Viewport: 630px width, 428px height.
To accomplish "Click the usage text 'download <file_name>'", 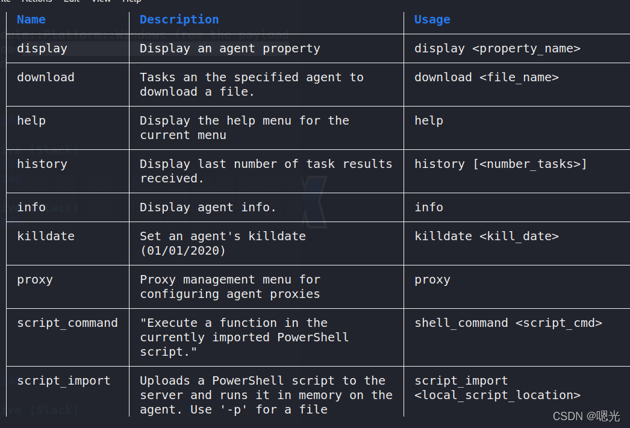I will click(x=486, y=78).
